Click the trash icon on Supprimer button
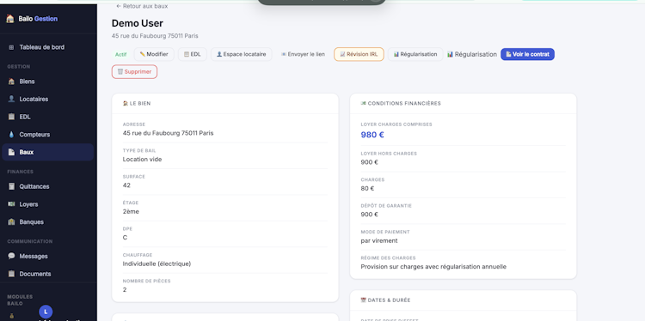This screenshot has height=321, width=645. click(x=120, y=71)
